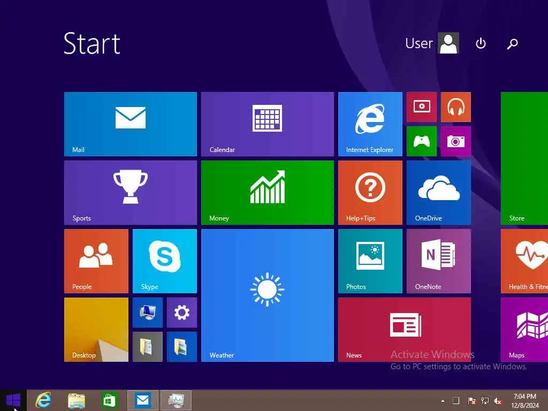Open the Music headphones tile
Screen dimensions: 548x411
[x=456, y=107]
